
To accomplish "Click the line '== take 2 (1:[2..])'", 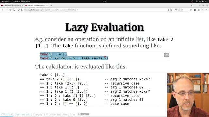I will click(59, 79).
